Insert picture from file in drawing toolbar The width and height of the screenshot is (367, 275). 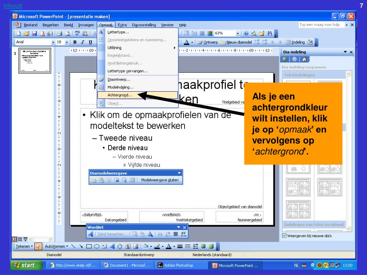135,246
